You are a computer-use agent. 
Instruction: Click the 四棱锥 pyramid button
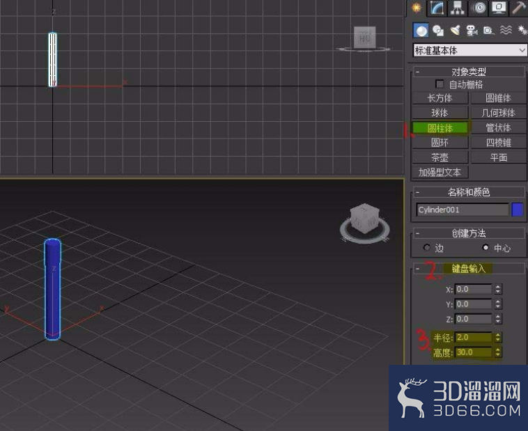coord(499,143)
